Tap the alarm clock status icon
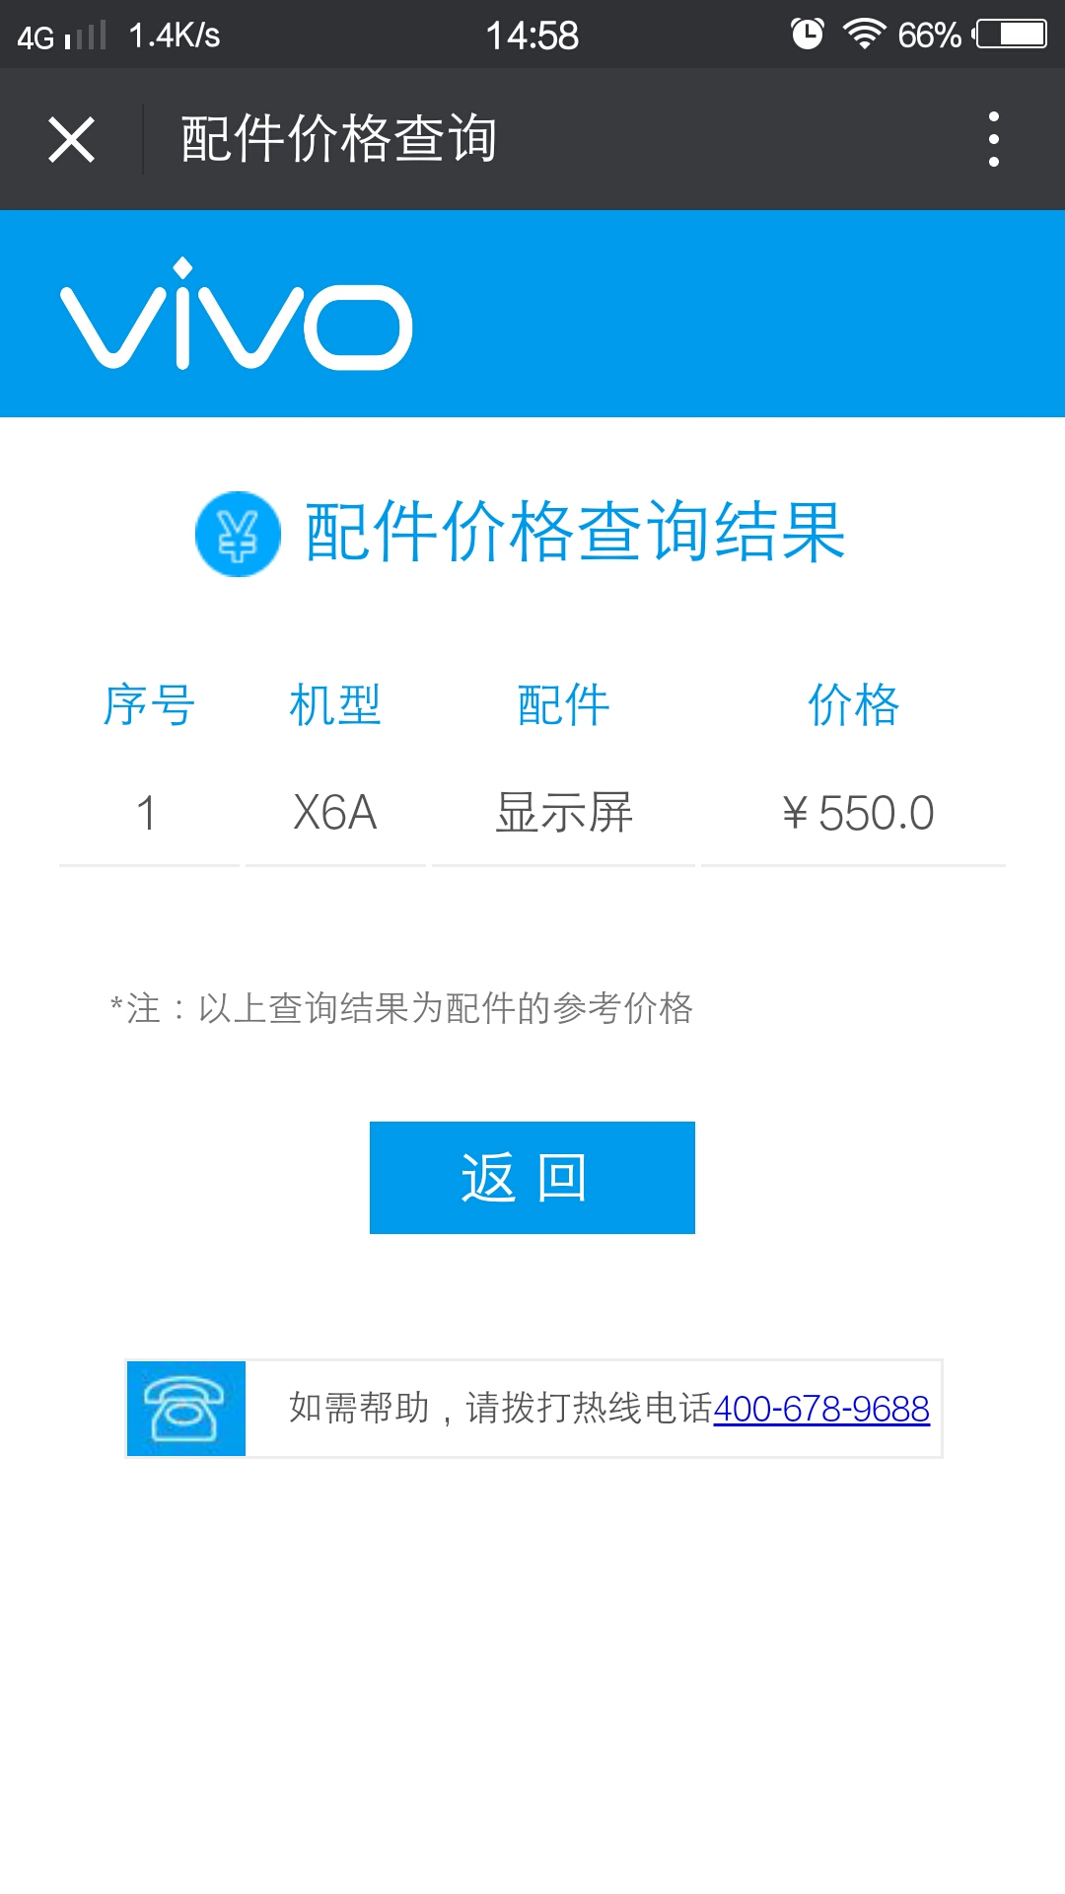 806,33
